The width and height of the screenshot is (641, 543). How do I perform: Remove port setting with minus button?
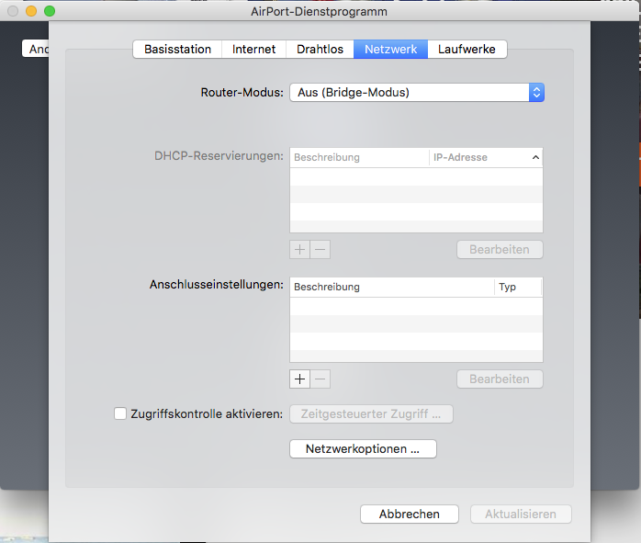coord(320,379)
